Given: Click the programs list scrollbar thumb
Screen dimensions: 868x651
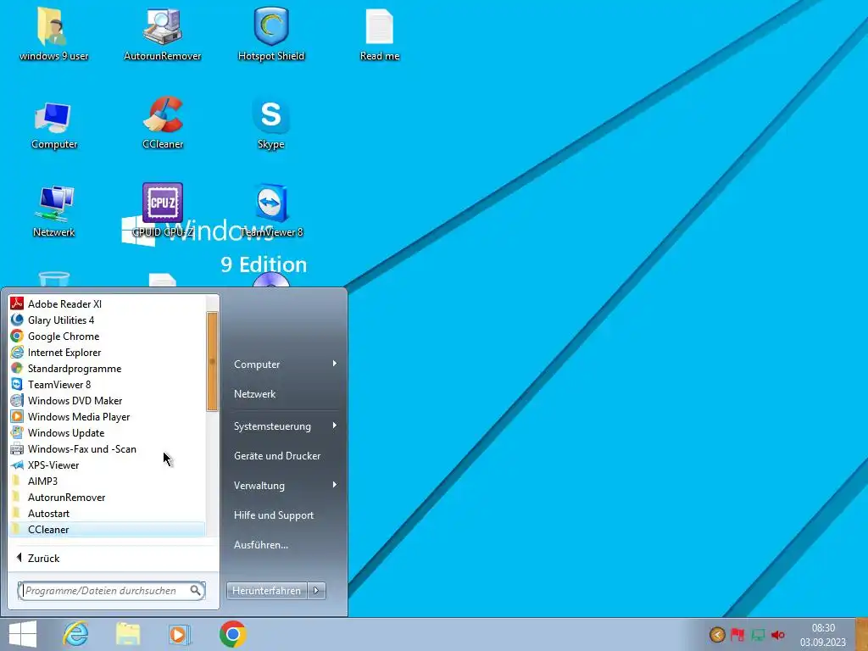Looking at the screenshot, I should coord(212,361).
